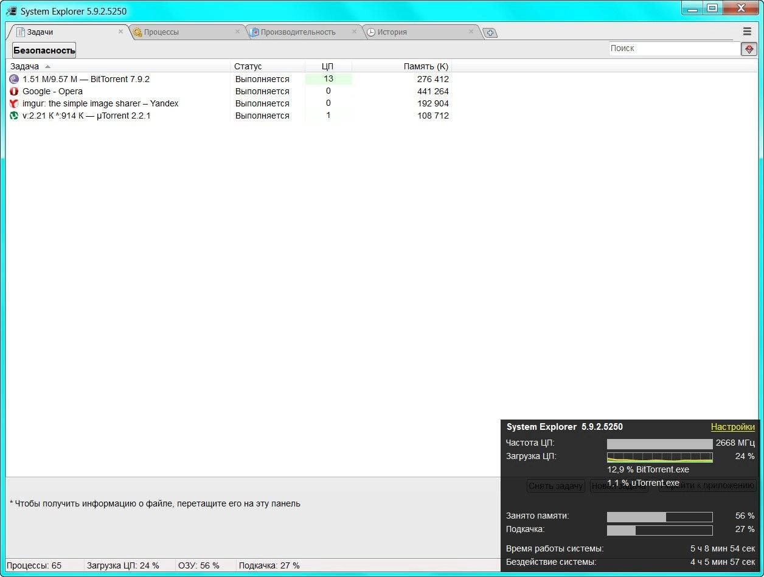Sort by the Задача column header

118,66
